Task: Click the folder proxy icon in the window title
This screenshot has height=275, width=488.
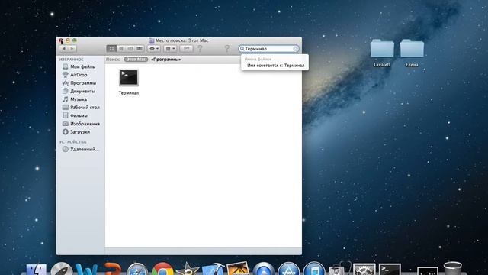Action: point(151,40)
